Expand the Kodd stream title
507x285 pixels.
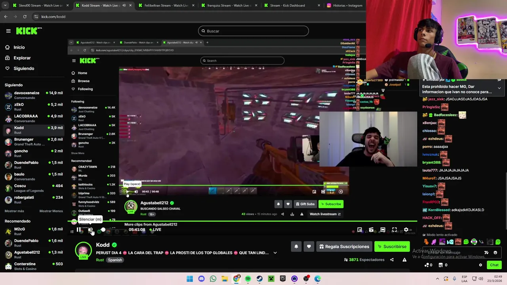click(x=275, y=253)
